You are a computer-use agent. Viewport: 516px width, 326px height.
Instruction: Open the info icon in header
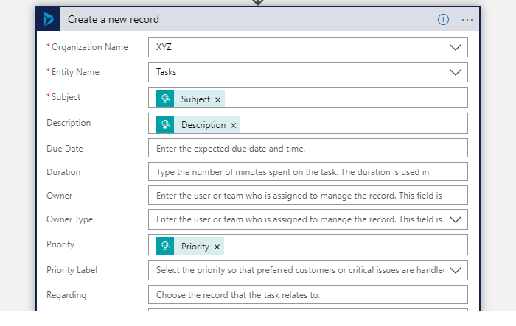(x=443, y=20)
